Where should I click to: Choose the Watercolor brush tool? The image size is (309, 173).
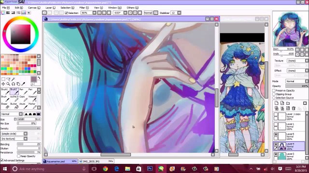click(32, 99)
